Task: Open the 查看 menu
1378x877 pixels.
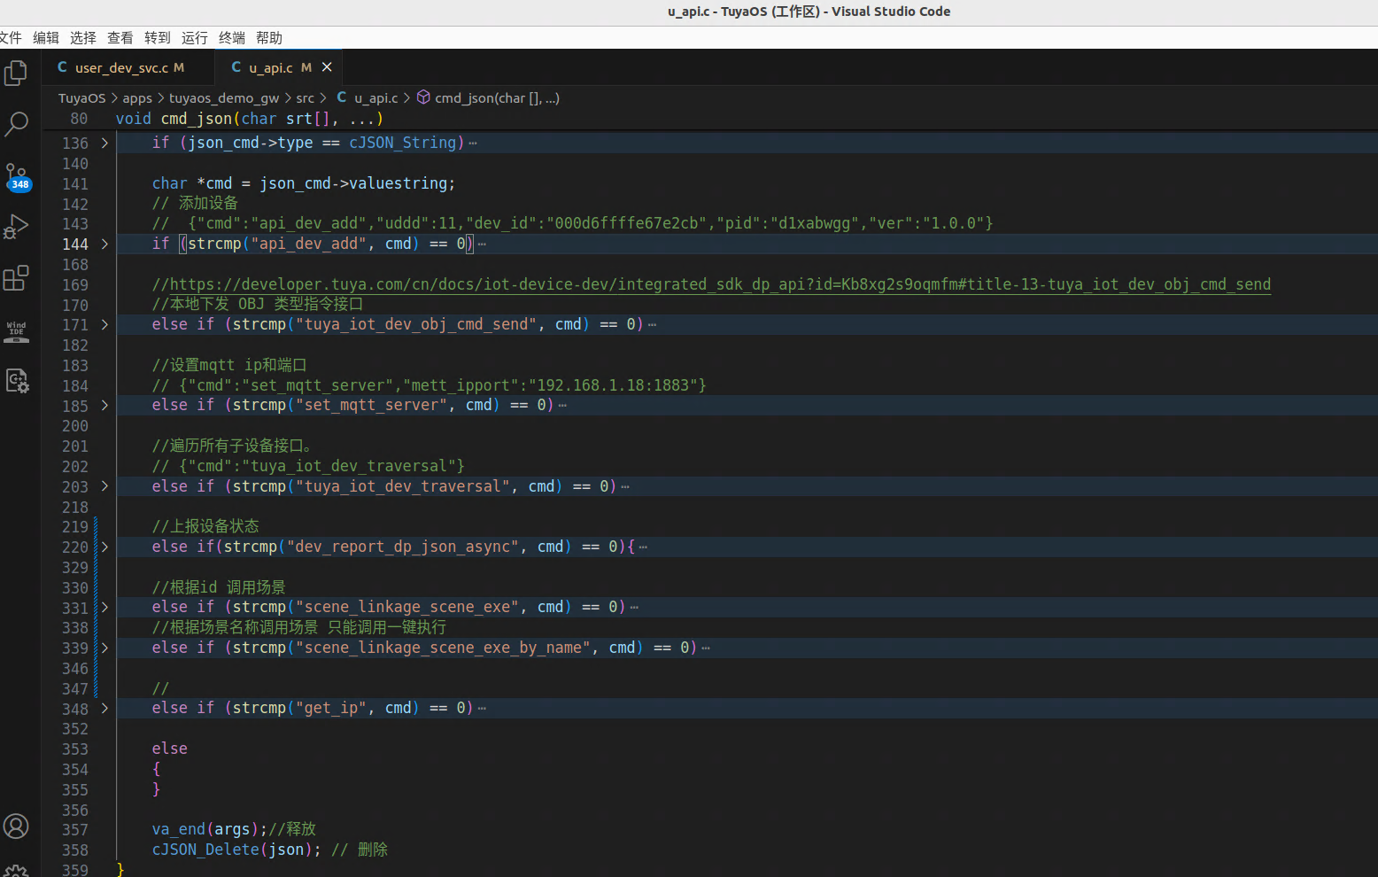Action: pos(120,37)
